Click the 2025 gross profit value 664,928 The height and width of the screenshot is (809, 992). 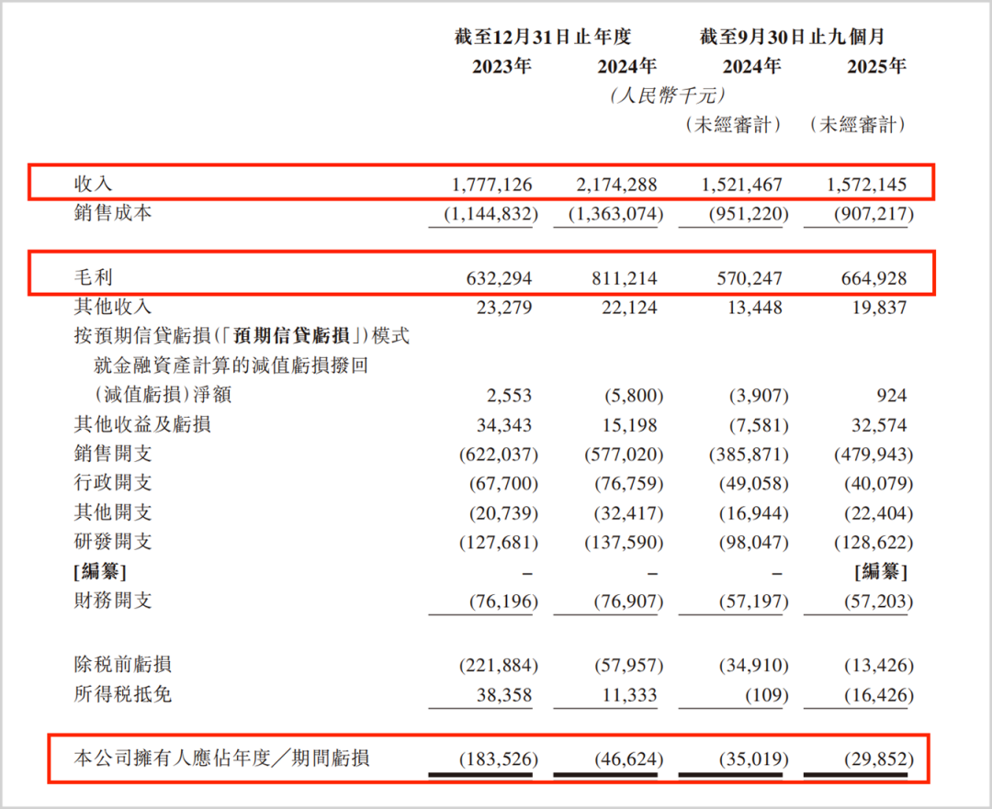click(870, 277)
